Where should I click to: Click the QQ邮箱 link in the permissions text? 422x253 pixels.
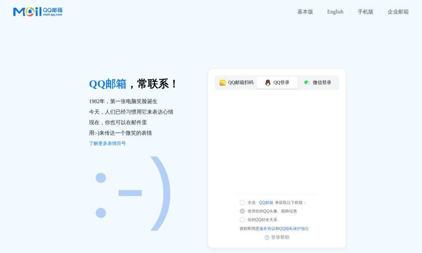[266, 202]
